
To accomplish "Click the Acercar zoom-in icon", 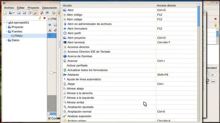I will (x=65, y=61).
